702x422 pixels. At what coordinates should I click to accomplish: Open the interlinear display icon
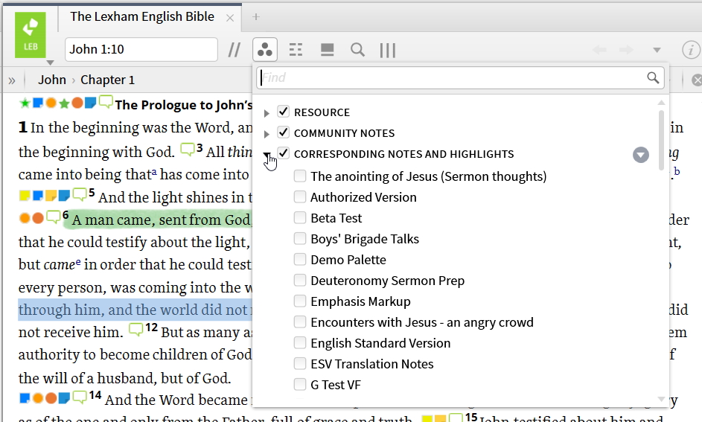(x=296, y=50)
